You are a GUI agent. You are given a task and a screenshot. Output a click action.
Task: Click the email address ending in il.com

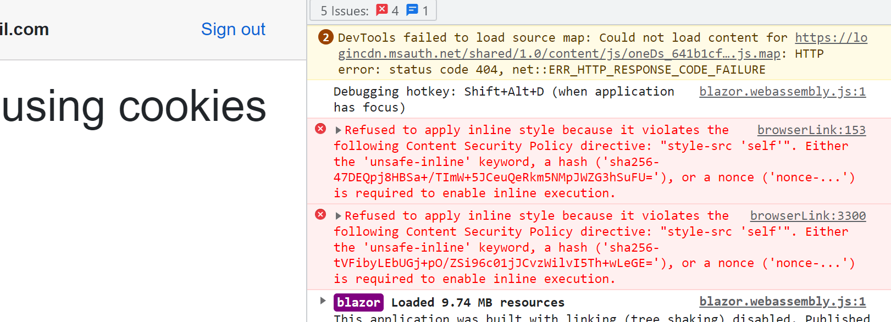click(x=24, y=29)
